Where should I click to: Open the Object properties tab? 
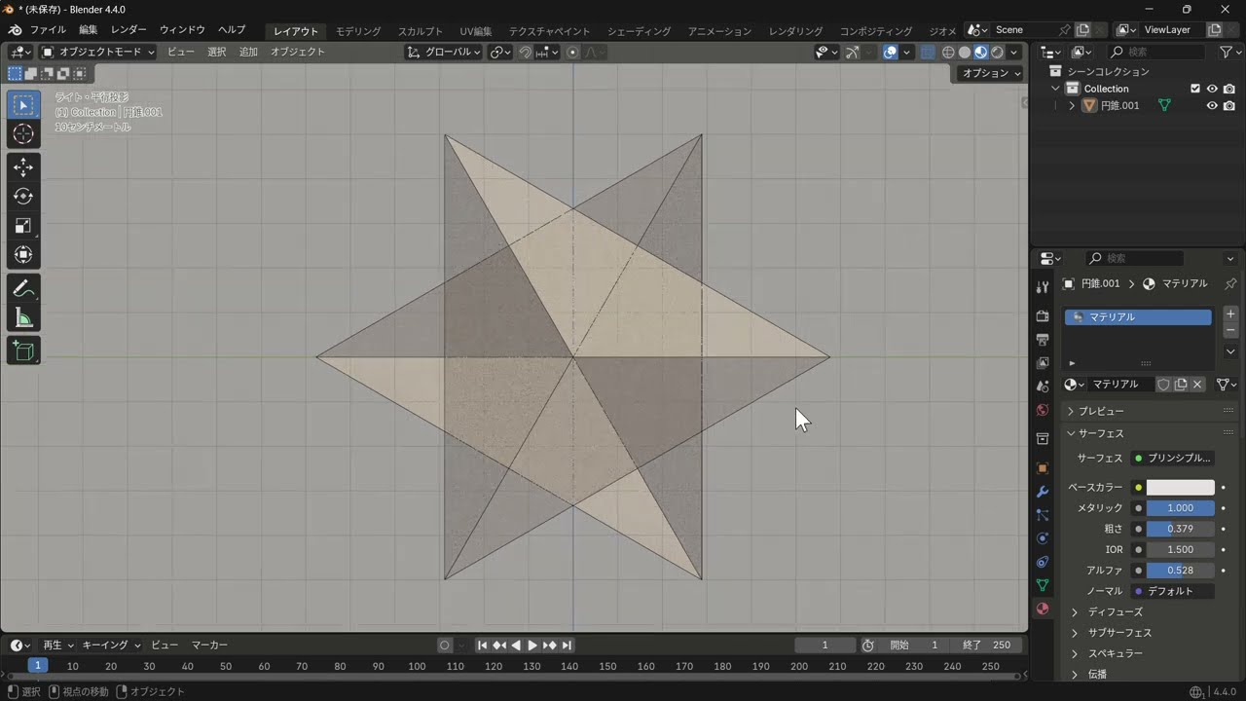point(1043,468)
